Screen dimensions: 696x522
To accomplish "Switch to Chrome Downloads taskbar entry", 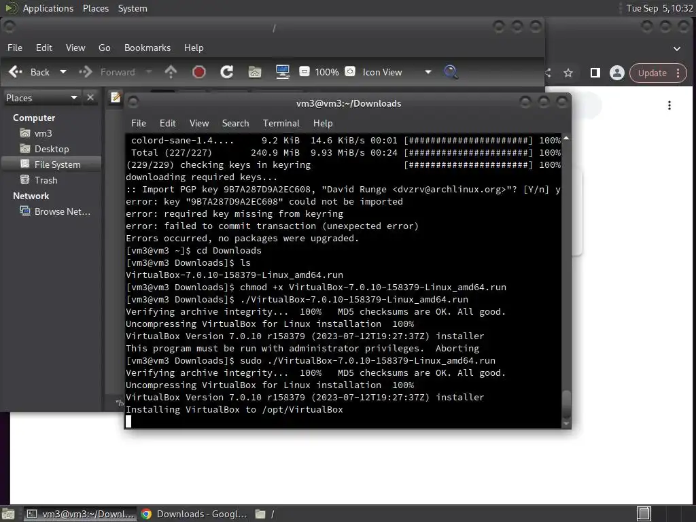I will pos(194,514).
